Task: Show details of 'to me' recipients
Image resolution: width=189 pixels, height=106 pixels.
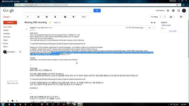Action: (x=35, y=30)
